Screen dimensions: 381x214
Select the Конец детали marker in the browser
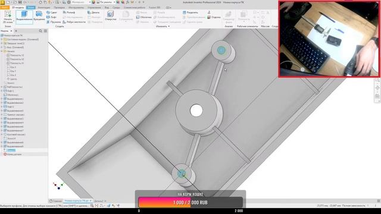tap(13, 155)
